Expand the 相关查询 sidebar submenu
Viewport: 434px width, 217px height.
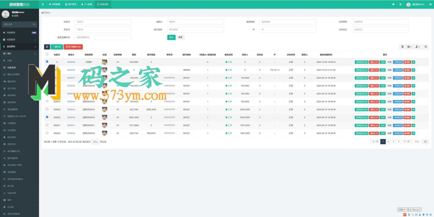(x=19, y=137)
